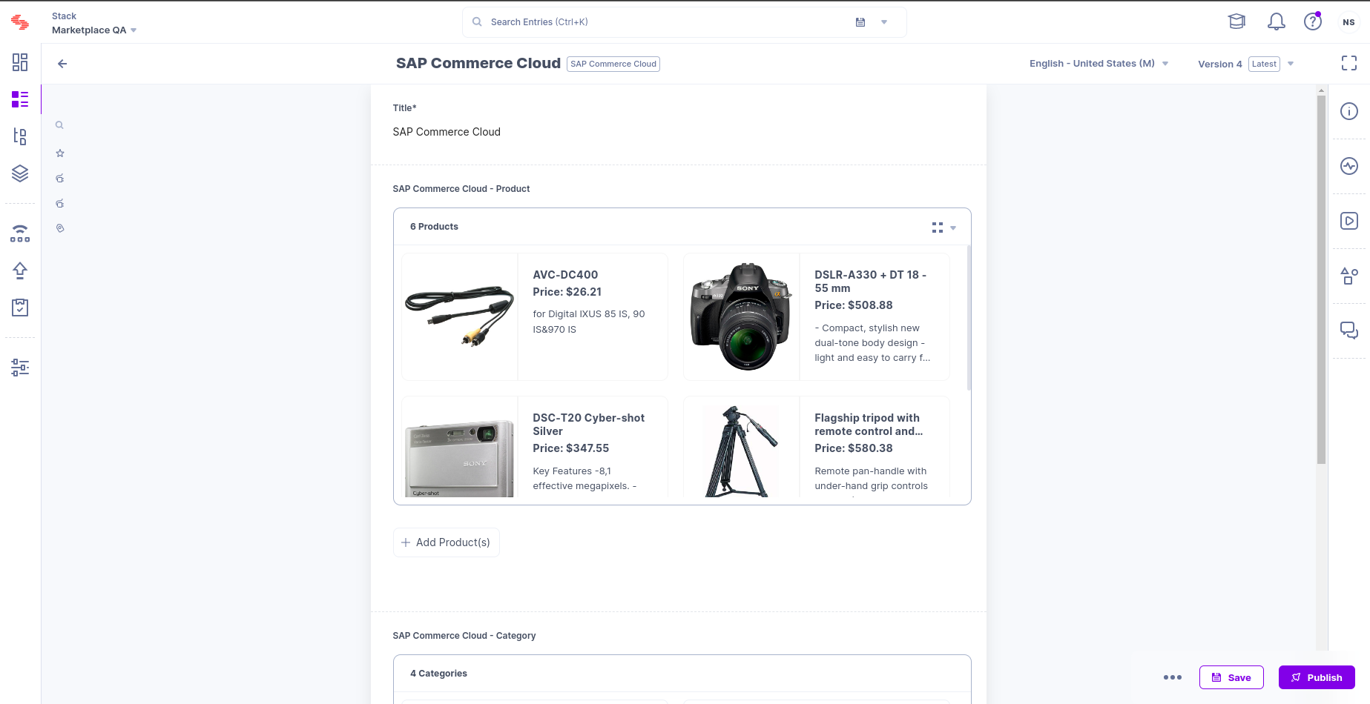Click the tripod product thumbnail
This screenshot has width=1370, height=704.
point(742,451)
